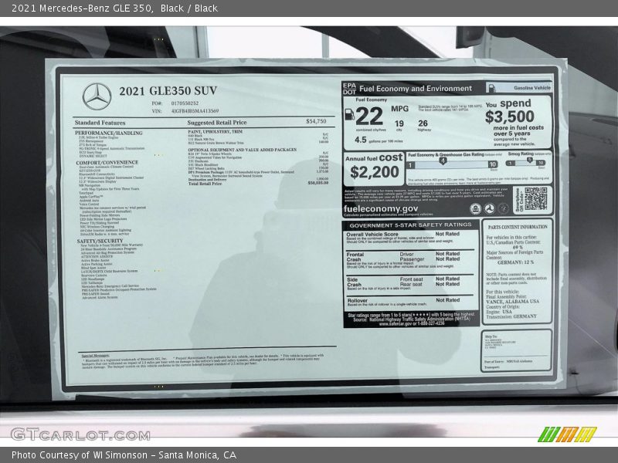Click the VIN 4JGFB4JB5MA413569
This screenshot has width=618, height=463.
195,111
